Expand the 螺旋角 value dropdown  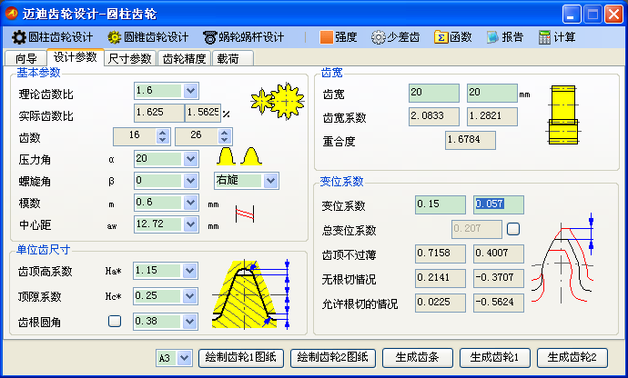point(190,181)
